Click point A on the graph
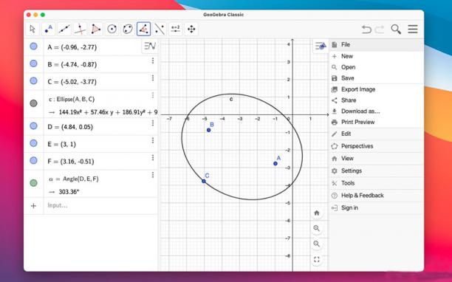The image size is (452, 282). click(275, 164)
